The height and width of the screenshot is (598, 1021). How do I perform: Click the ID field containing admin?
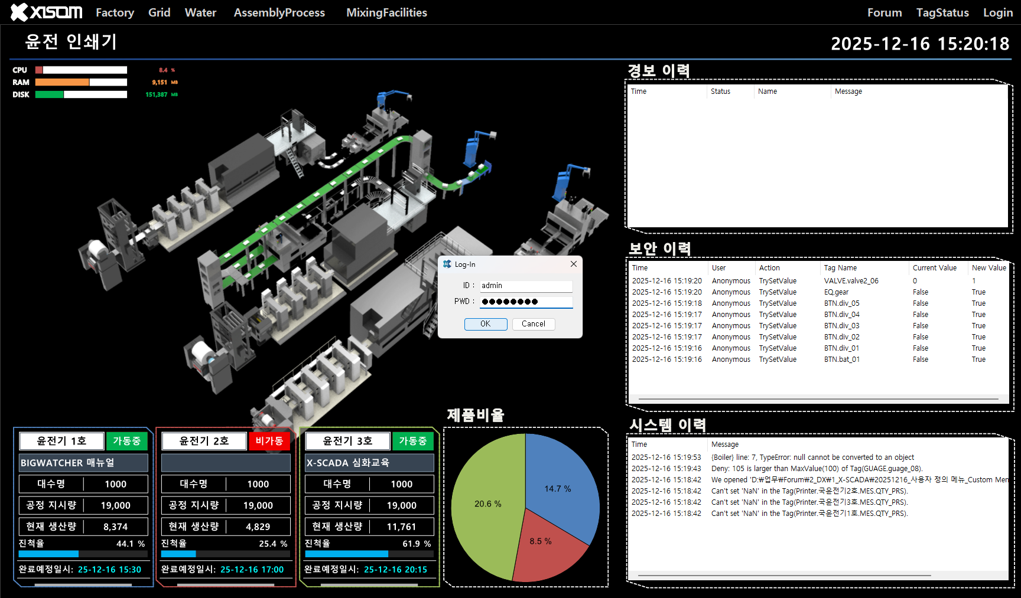[x=525, y=286]
